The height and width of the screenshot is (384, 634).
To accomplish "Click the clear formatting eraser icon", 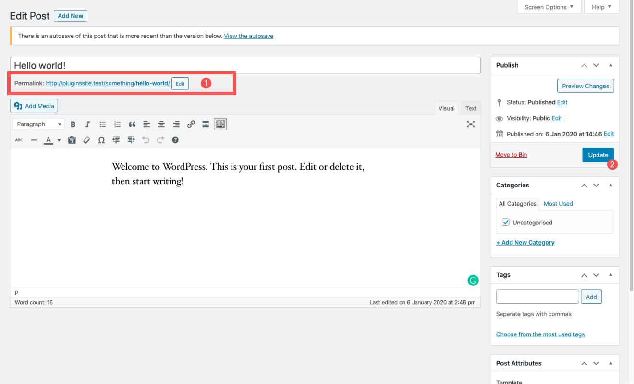I will [86, 140].
